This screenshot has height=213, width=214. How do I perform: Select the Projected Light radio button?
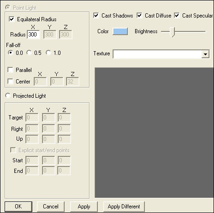coord(8,95)
